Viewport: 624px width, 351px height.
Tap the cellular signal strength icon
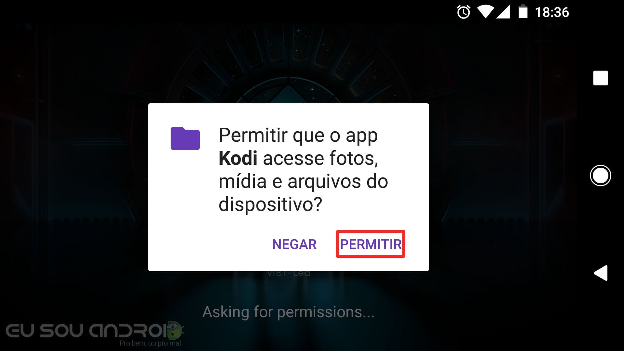pyautogui.click(x=503, y=12)
